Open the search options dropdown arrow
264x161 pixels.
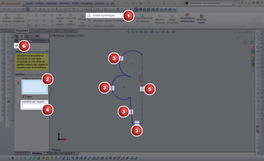point(238,3)
